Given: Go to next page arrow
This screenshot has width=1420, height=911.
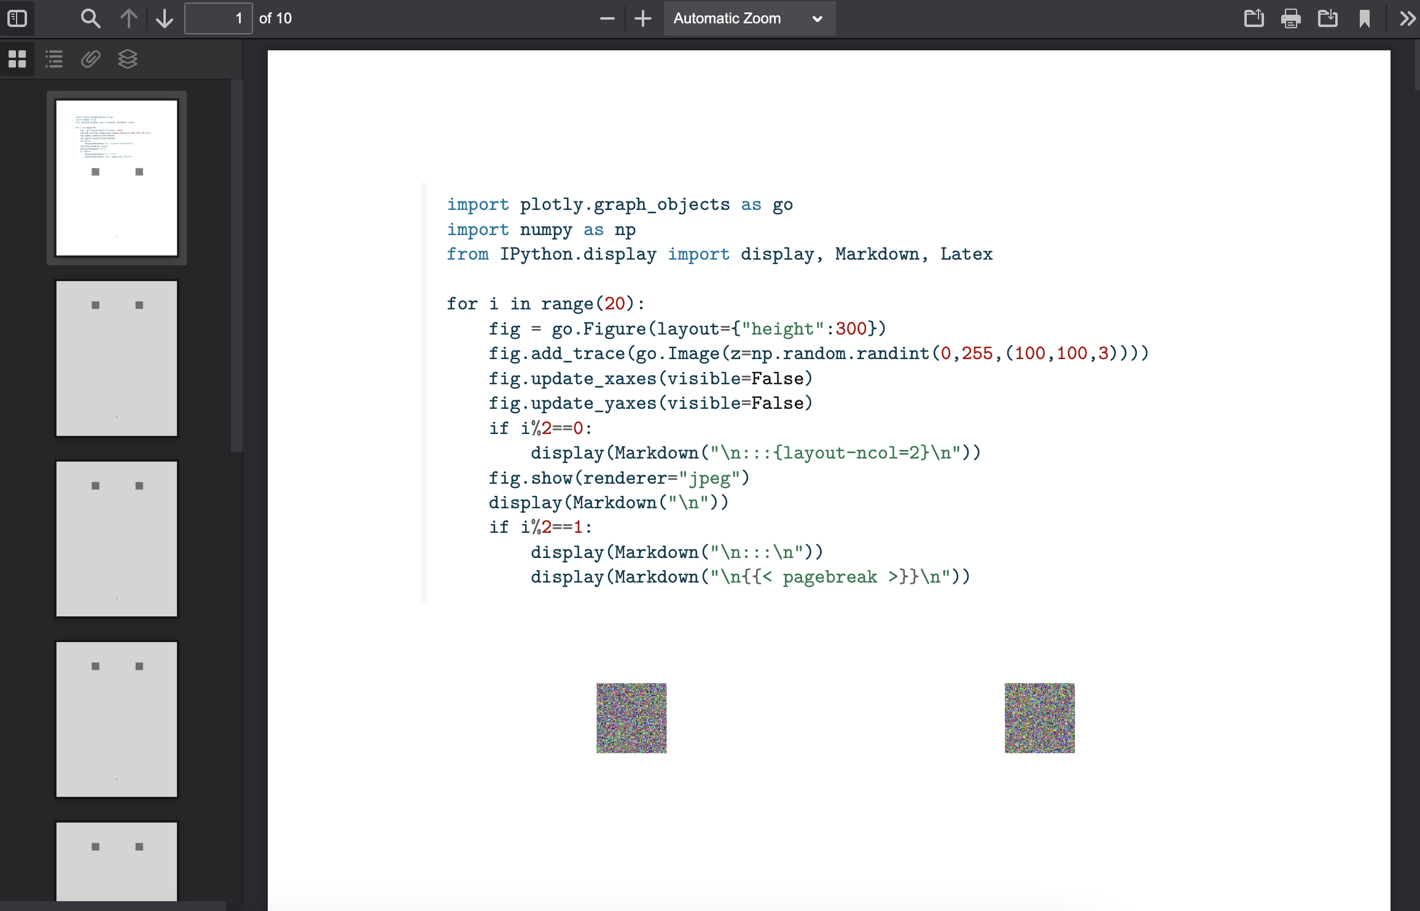Looking at the screenshot, I should (165, 18).
